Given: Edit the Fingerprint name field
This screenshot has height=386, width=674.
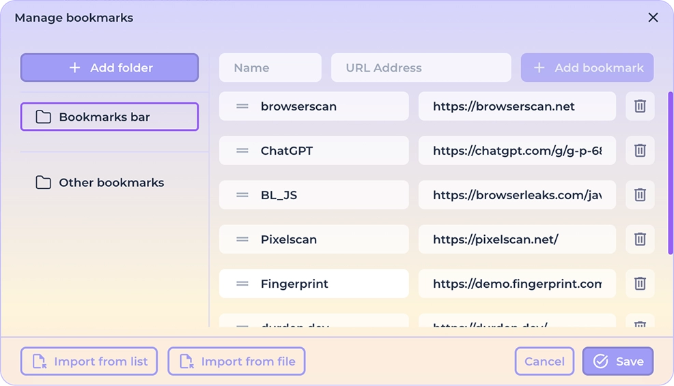Looking at the screenshot, I should 314,284.
